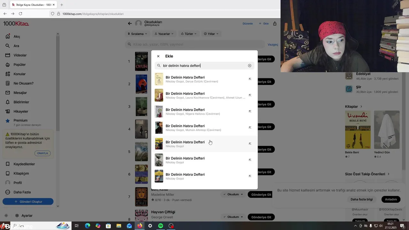Click the Ekle plus button
The image size is (409, 230).
click(264, 24)
